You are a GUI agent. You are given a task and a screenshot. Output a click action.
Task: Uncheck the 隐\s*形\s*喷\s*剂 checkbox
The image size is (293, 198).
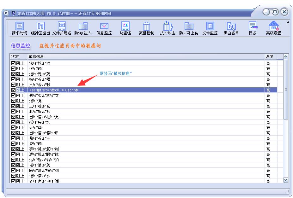13,170
